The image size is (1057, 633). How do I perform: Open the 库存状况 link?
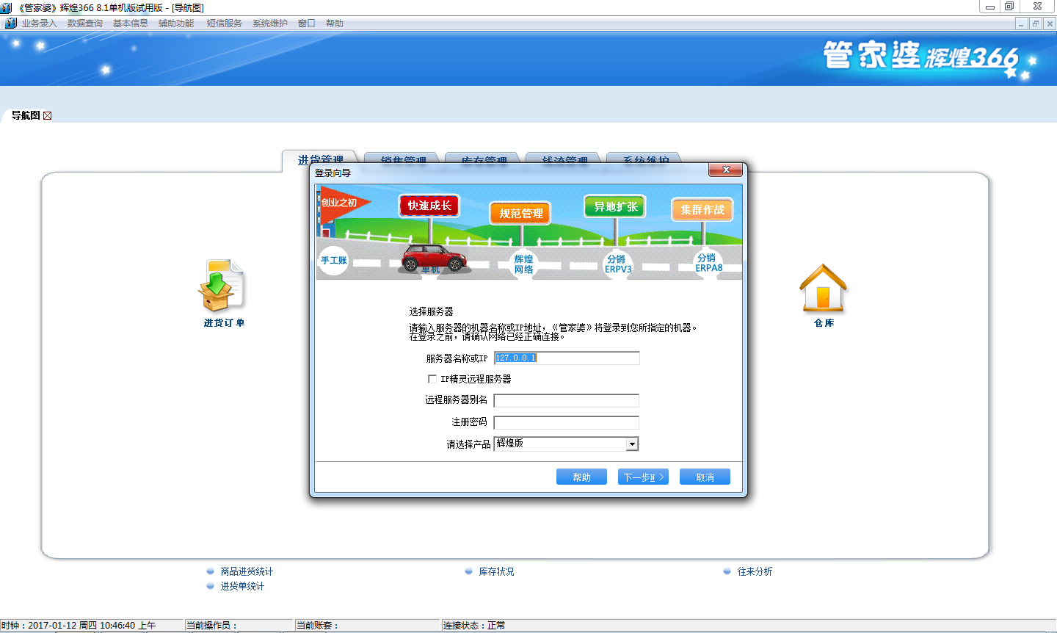496,571
